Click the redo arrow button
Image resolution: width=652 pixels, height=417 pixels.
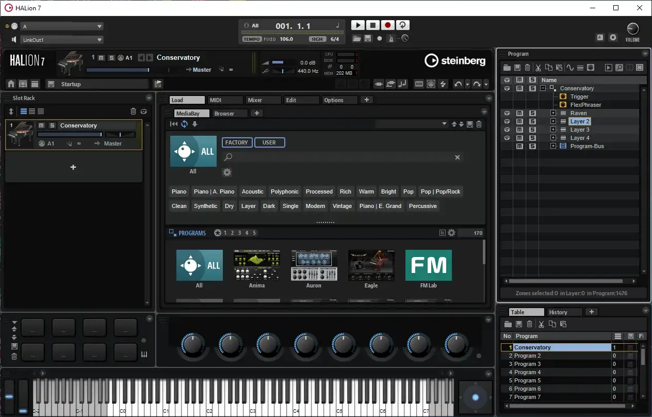click(477, 84)
